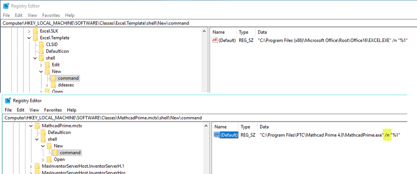Select the ddeexec folder icon

53,85
